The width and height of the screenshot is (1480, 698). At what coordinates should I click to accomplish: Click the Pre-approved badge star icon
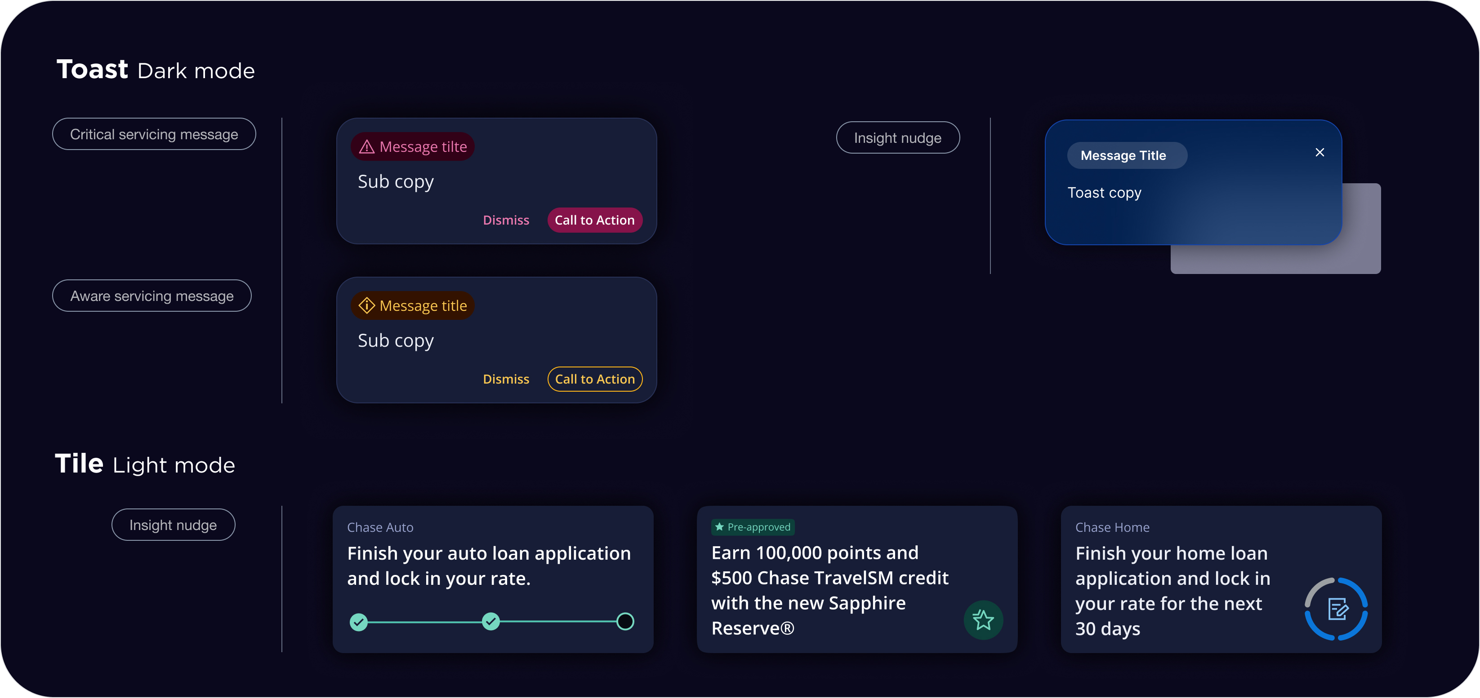[x=719, y=527]
